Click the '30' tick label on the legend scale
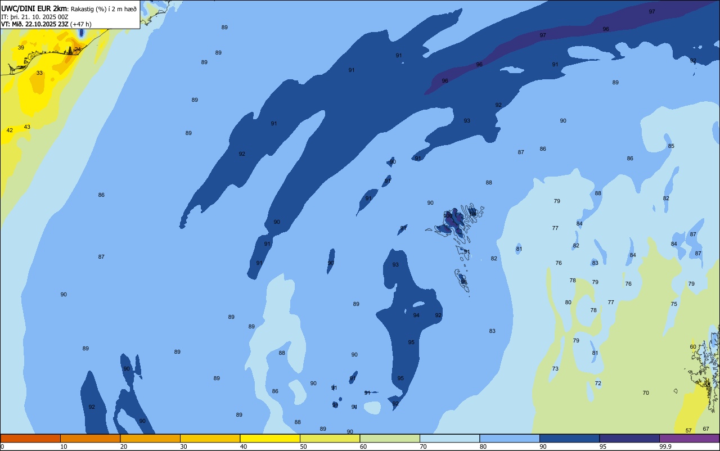The image size is (720, 451). pos(183,447)
